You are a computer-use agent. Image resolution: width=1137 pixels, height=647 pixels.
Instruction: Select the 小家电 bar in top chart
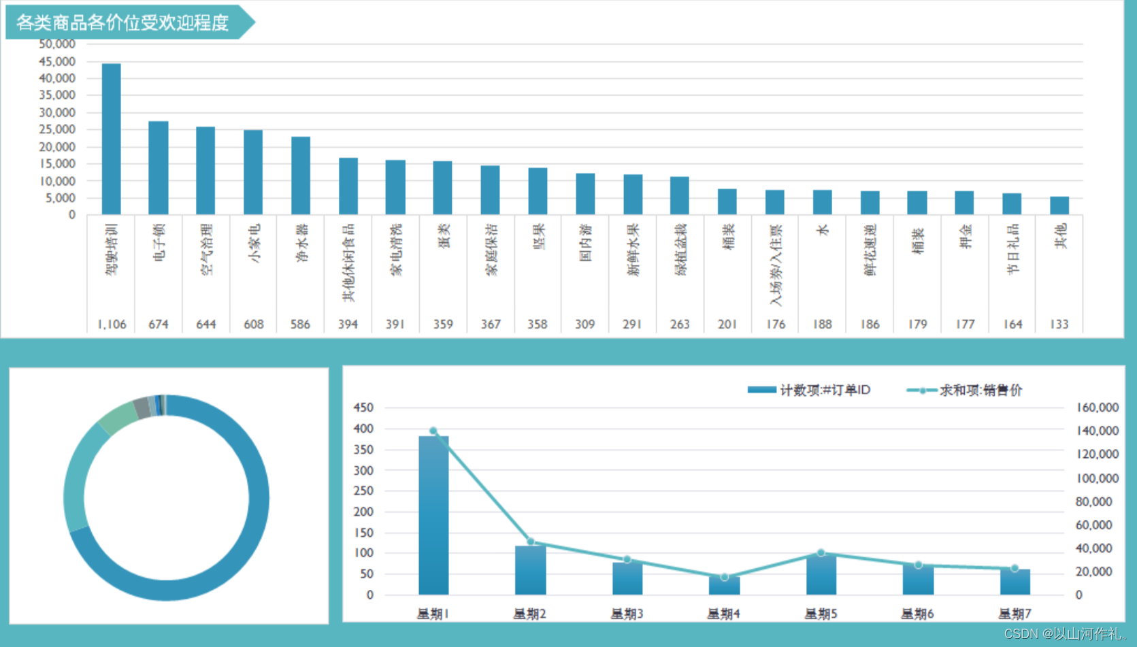click(x=253, y=173)
